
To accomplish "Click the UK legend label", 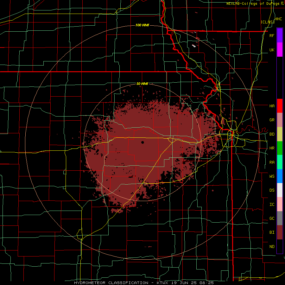I will click(272, 50).
